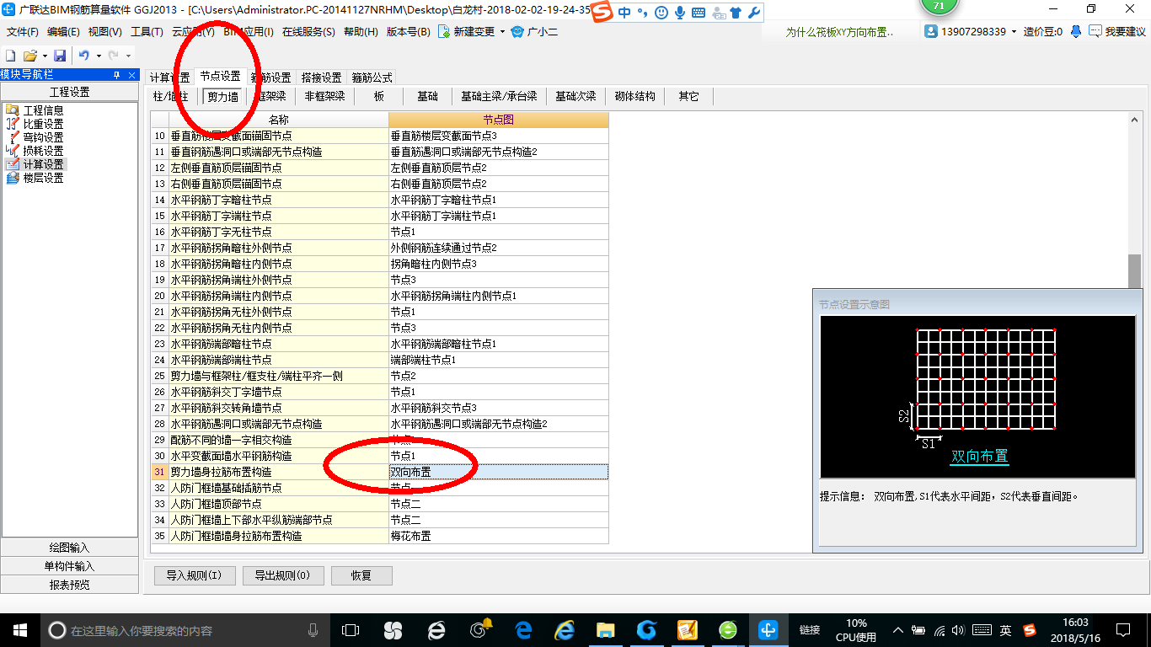This screenshot has width=1151, height=647.
Task: Open Microsoft Edge from the taskbar
Action: click(523, 630)
